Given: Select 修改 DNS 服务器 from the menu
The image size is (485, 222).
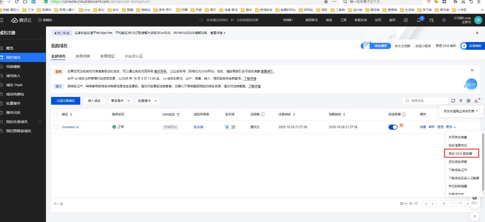Looking at the screenshot, I should (x=460, y=154).
